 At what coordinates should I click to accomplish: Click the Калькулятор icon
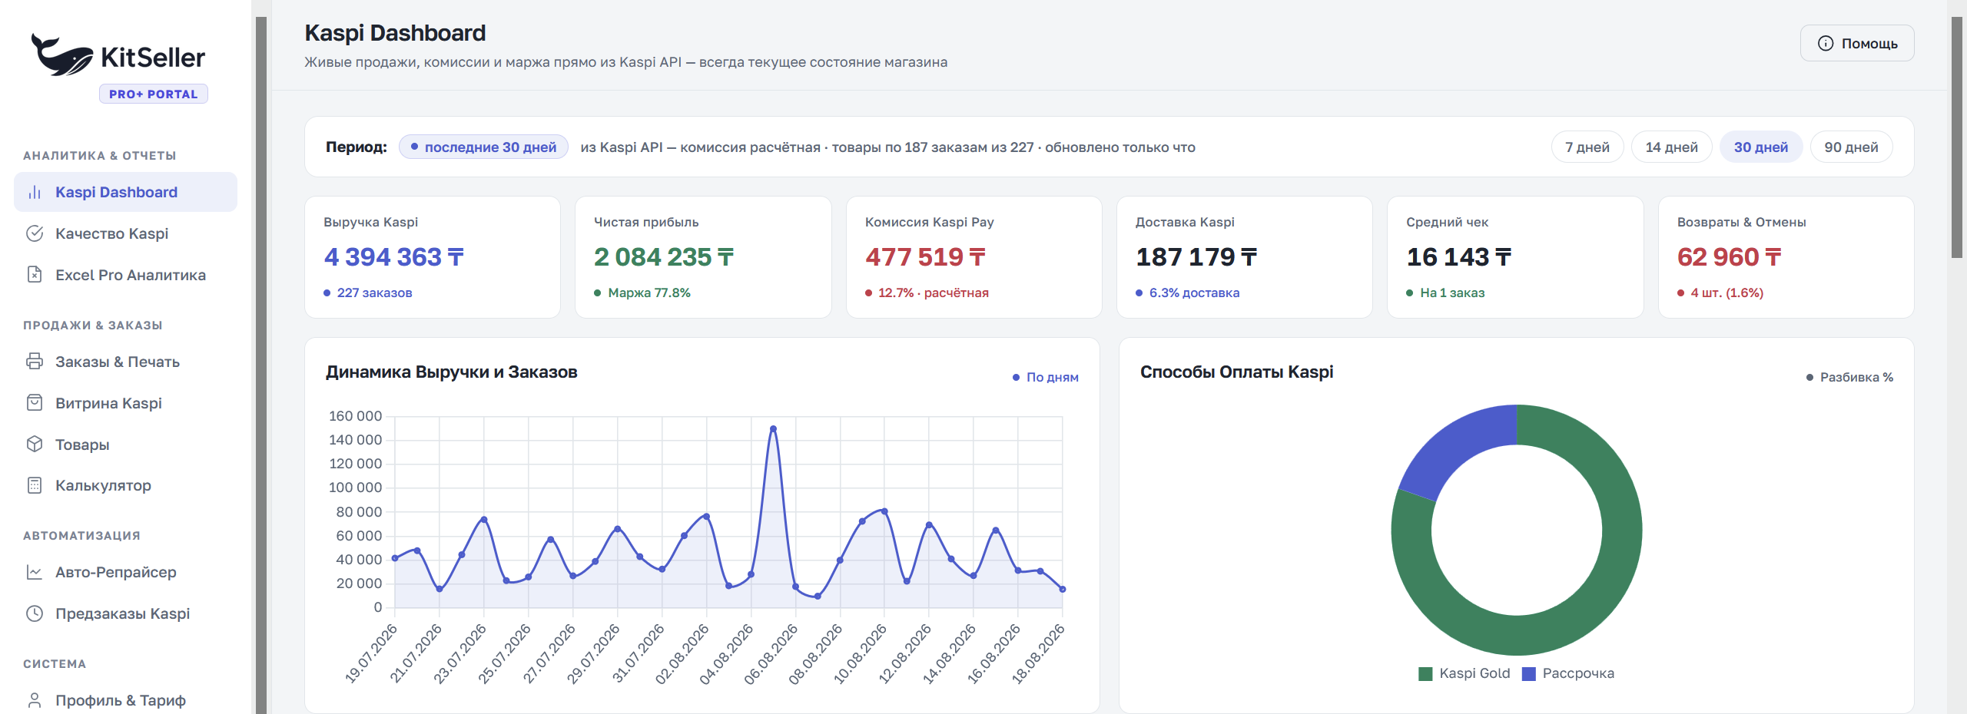[35, 485]
